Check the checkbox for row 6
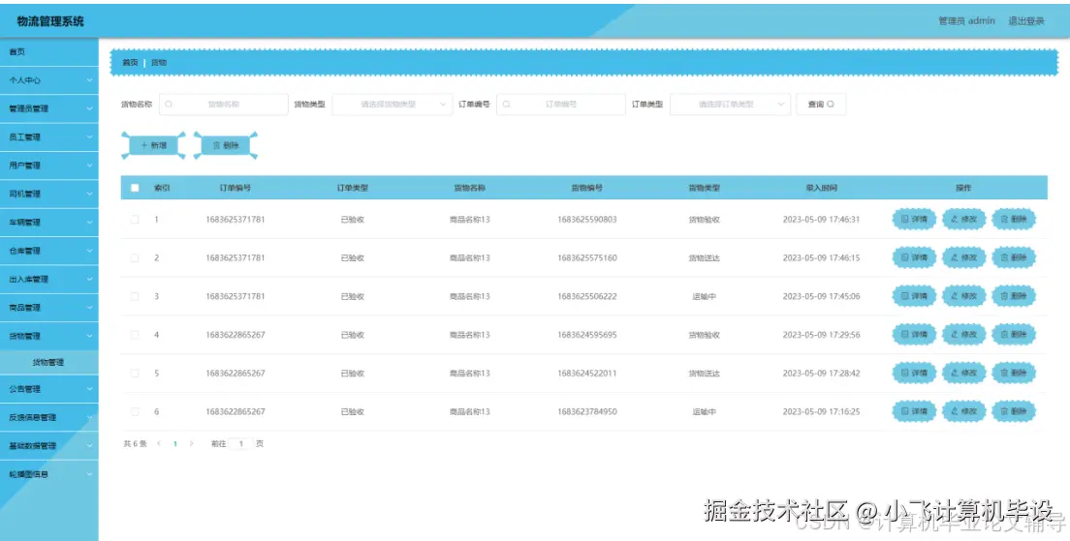Image resolution: width=1070 pixels, height=541 pixels. 135,411
